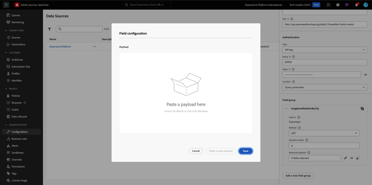Show info for Method field
The image size is (372, 185).
[299, 128]
